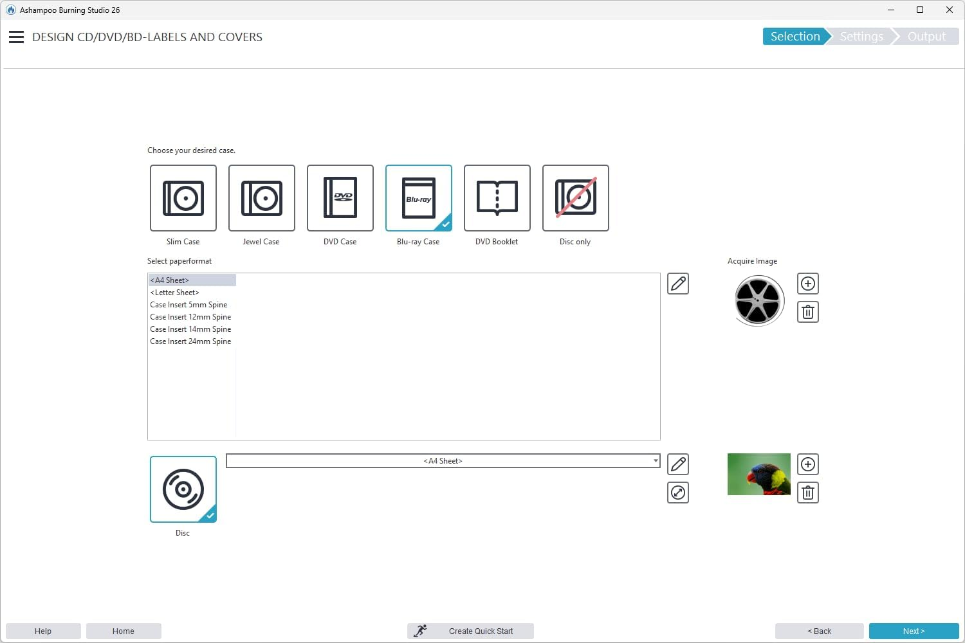Open the hamburger menu

click(16, 37)
